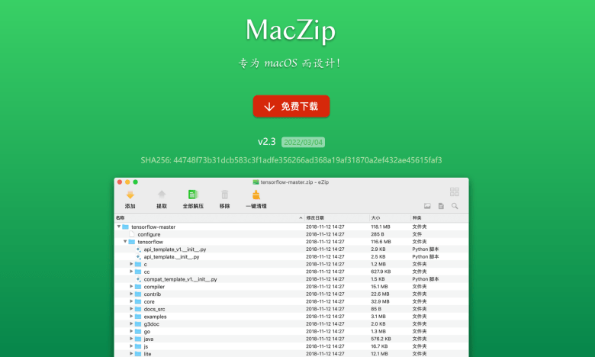Click the 添加 (Add) toolbar icon
Viewport: 595px width, 357px height.
pos(130,195)
